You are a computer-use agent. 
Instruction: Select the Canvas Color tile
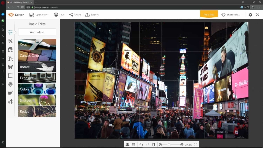pos(37,55)
